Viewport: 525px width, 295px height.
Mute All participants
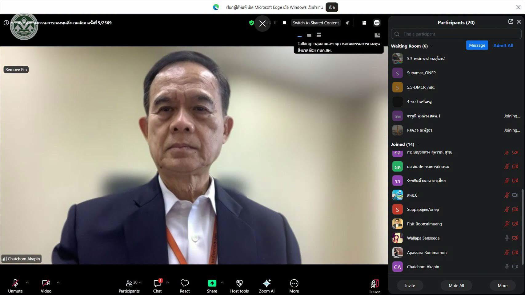click(456, 285)
